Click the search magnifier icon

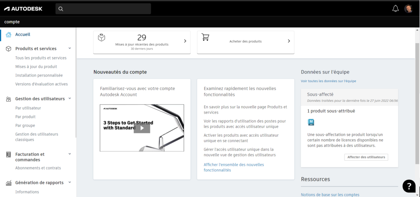click(61, 9)
